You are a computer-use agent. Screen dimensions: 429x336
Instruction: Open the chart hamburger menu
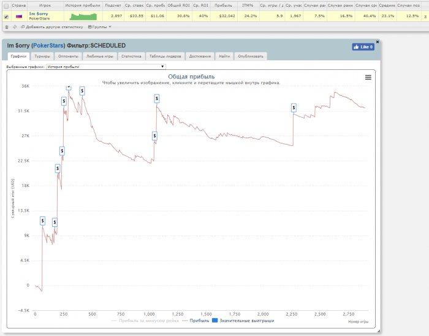point(368,77)
